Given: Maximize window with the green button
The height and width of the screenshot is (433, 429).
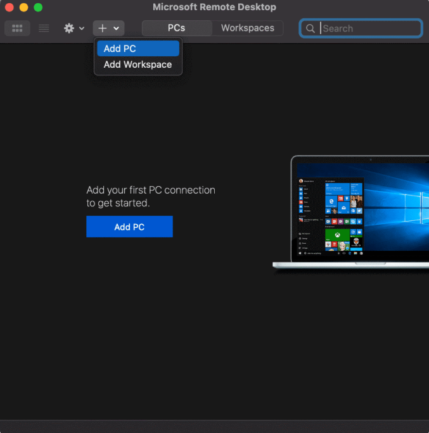Looking at the screenshot, I should [38, 8].
